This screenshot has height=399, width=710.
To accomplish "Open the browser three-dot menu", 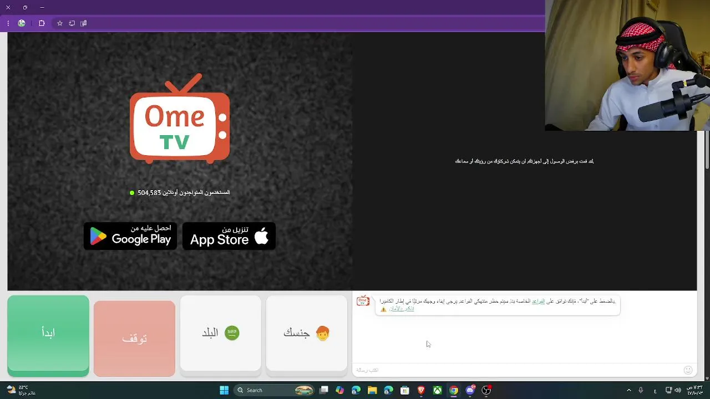I will tap(8, 23).
